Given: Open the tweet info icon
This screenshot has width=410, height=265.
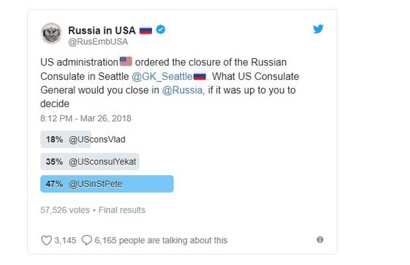Looking at the screenshot, I should pyautogui.click(x=320, y=240).
